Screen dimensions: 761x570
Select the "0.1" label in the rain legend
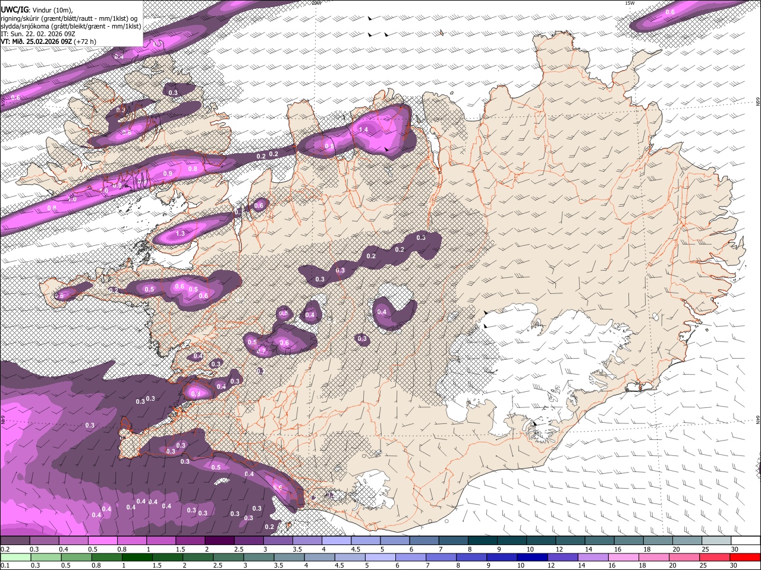(5, 565)
